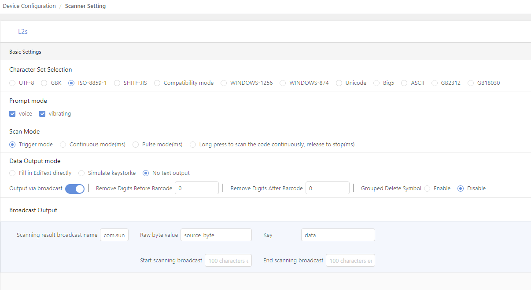Choose GB18030 character set
Image resolution: width=531 pixels, height=290 pixels.
471,83
